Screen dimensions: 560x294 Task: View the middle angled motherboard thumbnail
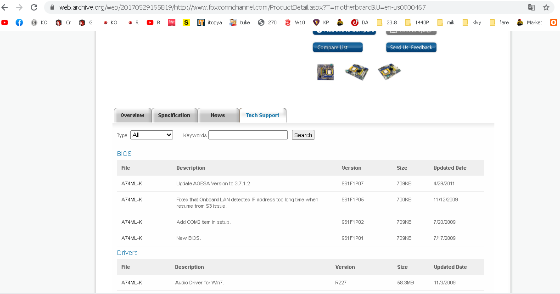(357, 72)
